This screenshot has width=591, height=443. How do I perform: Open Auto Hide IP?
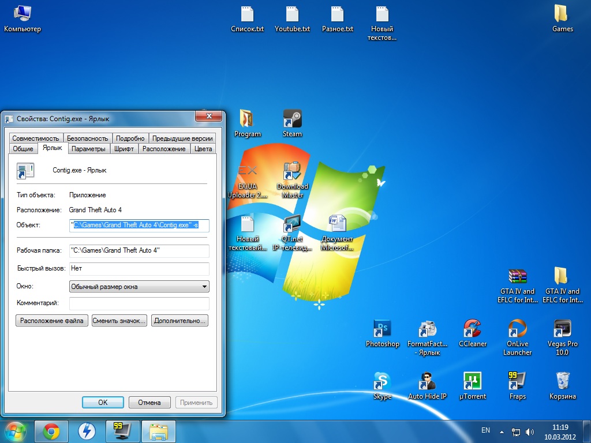pos(427,381)
